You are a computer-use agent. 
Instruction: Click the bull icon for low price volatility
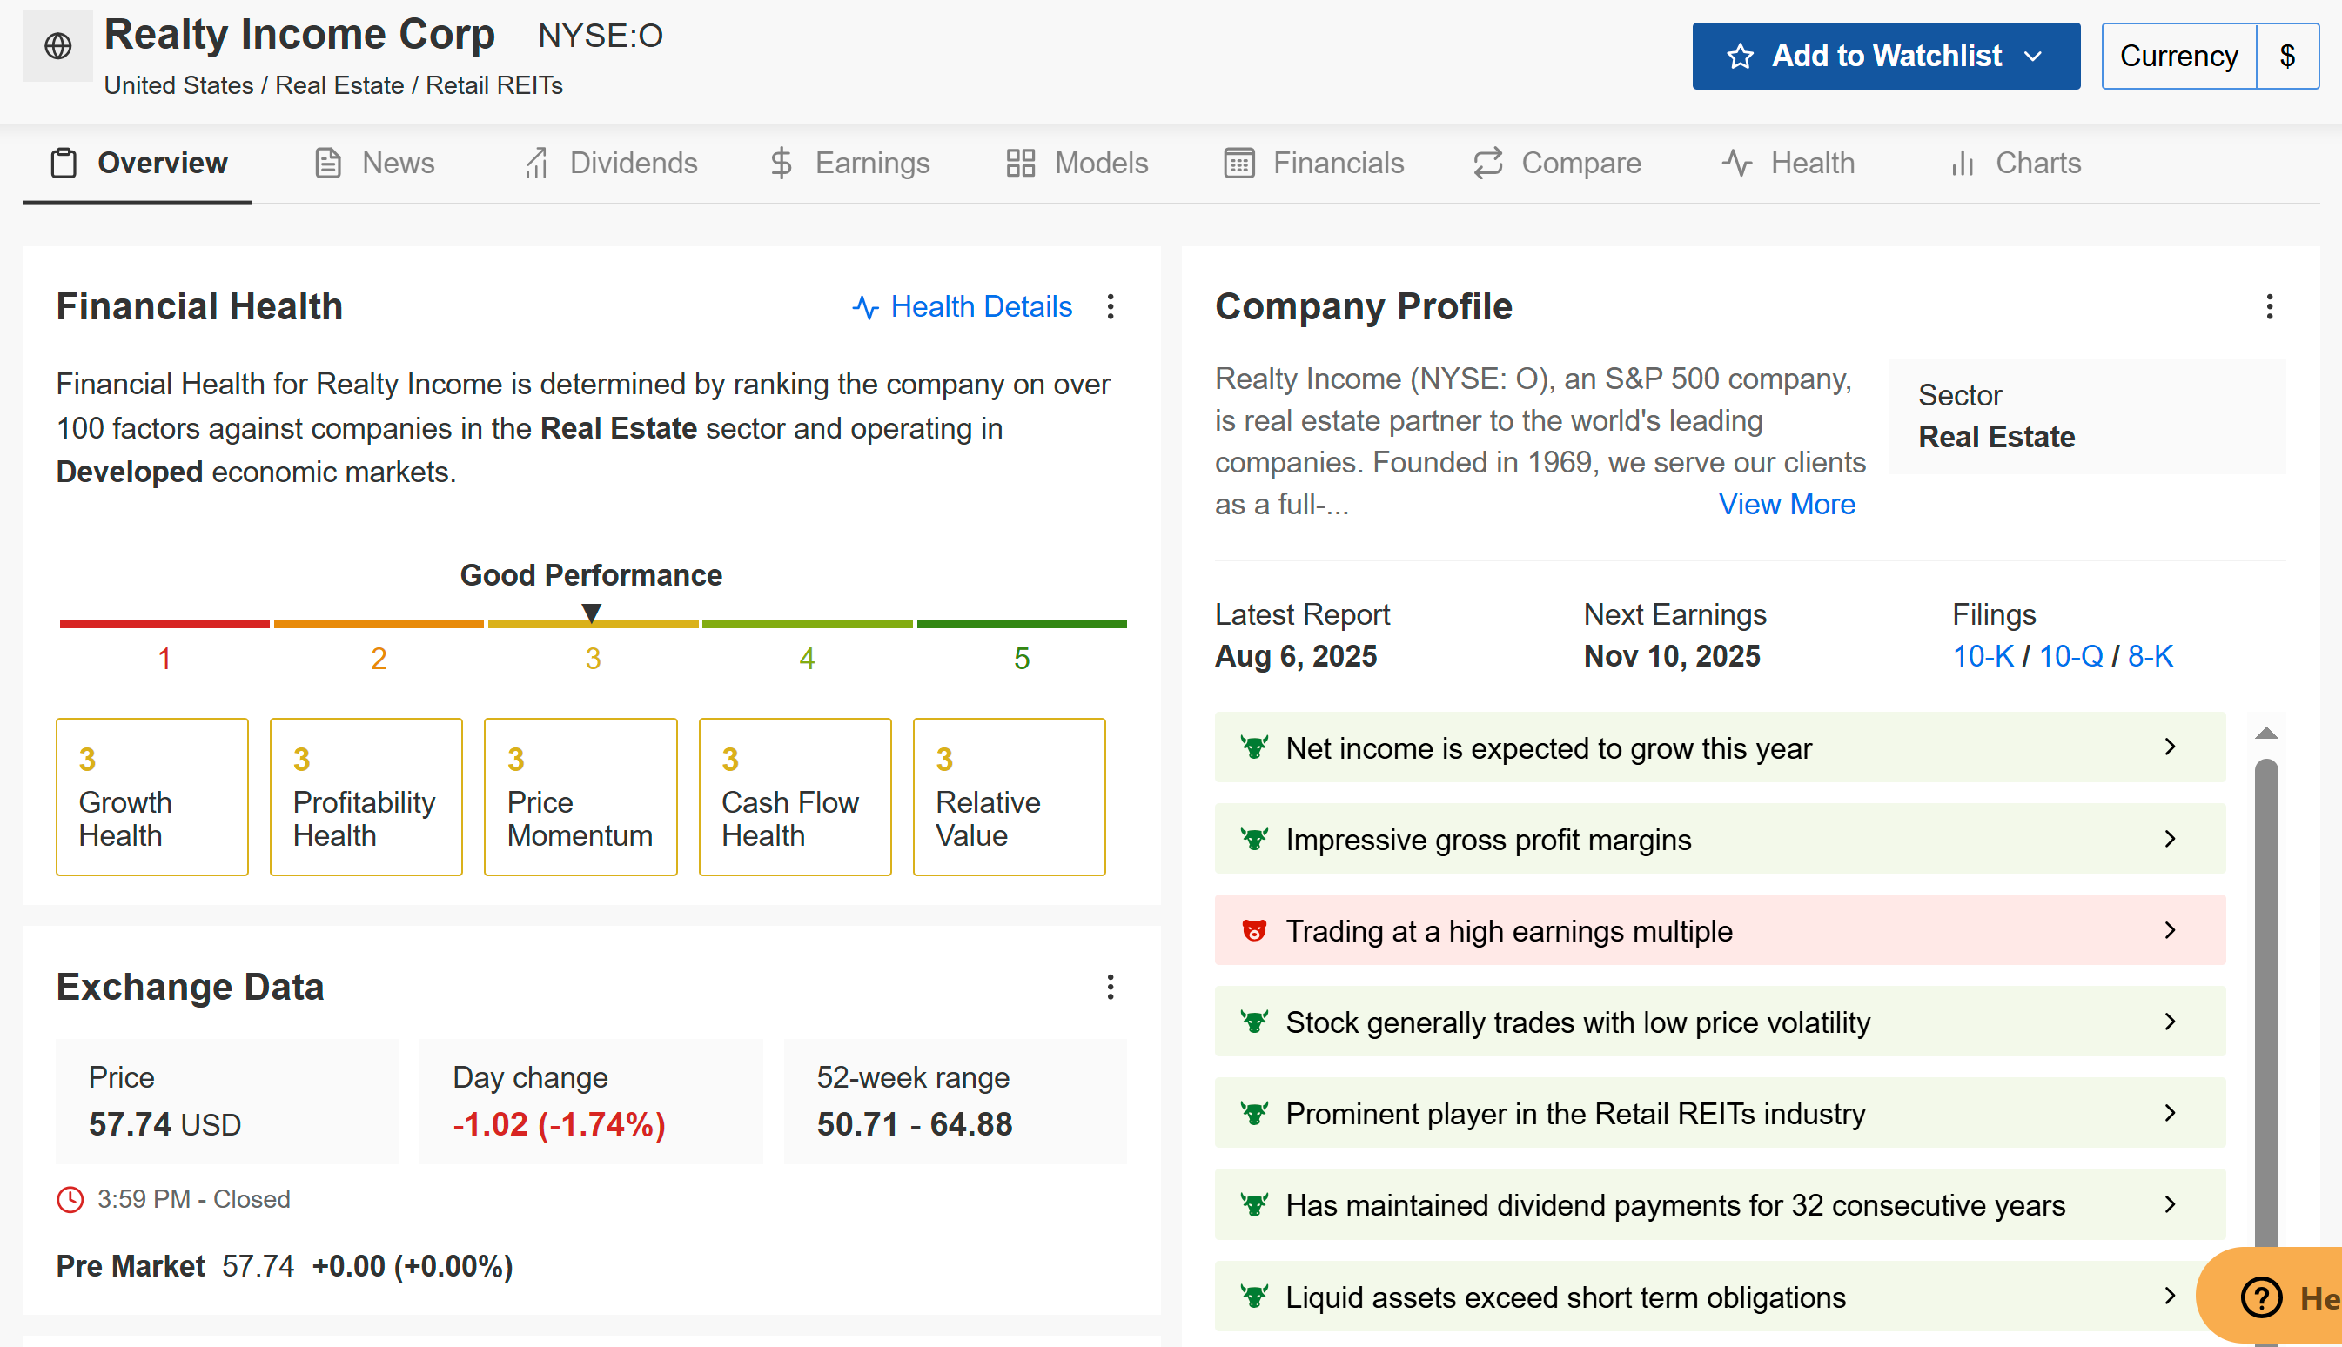tap(1254, 1022)
